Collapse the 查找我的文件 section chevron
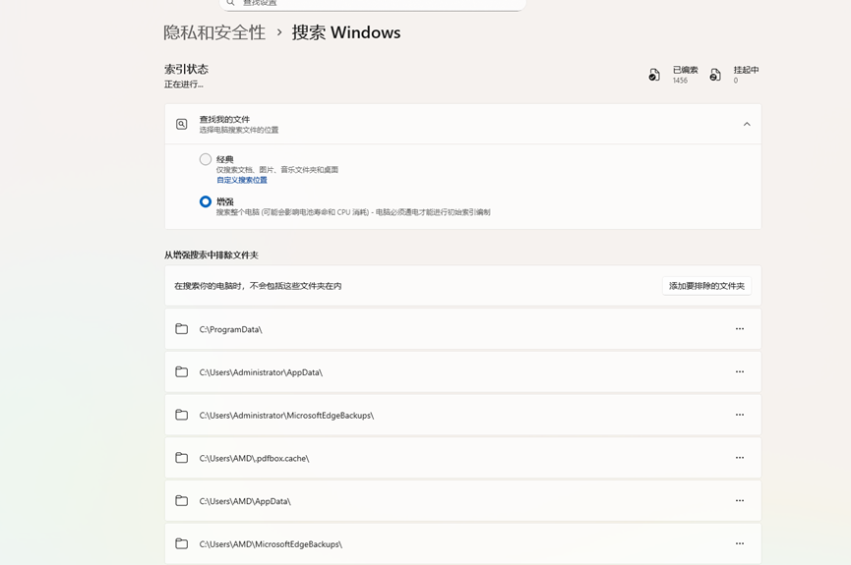This screenshot has width=851, height=565. coord(747,124)
